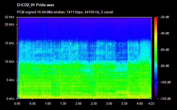Image resolution: width=177 pixels, height=110 pixels.
Task: Click the yellow low-frequency band near the spectrogram's bottom edge
Action: (x=84, y=96)
